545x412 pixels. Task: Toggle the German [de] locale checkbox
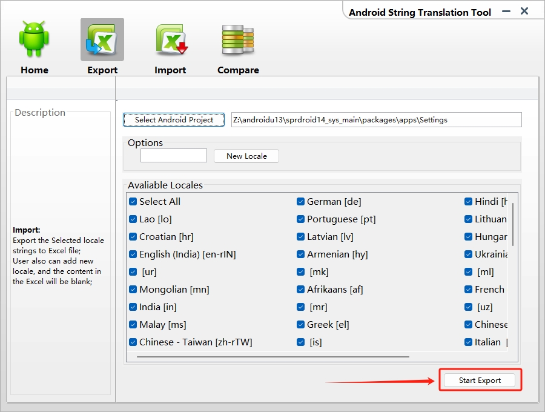point(300,202)
